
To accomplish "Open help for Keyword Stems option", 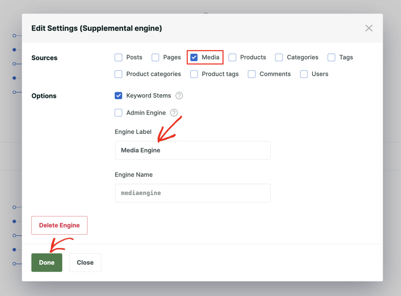I will (179, 96).
